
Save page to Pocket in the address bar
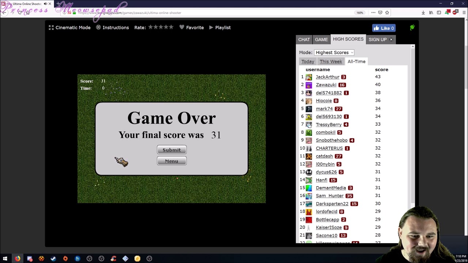(x=380, y=12)
